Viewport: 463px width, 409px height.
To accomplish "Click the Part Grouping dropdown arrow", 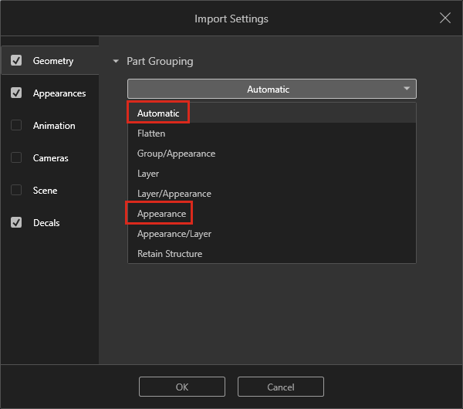I will click(x=407, y=89).
